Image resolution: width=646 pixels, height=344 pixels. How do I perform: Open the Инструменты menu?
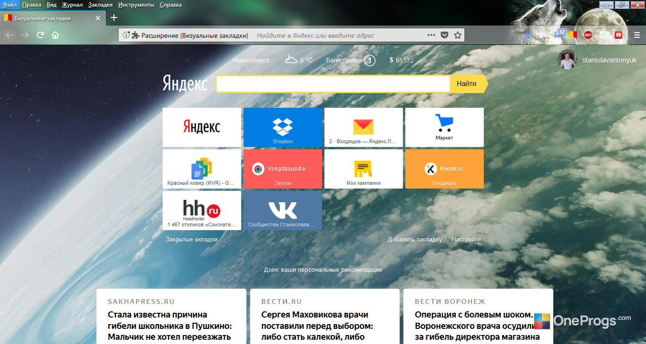(x=136, y=5)
